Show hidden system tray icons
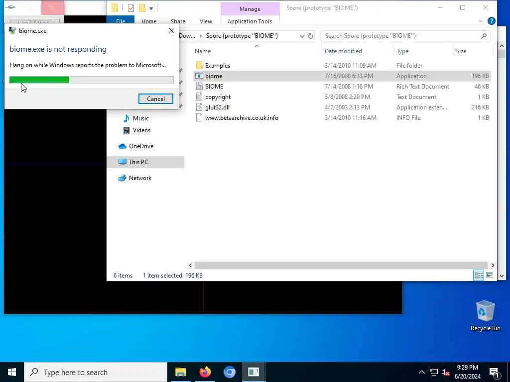 pyautogui.click(x=421, y=372)
